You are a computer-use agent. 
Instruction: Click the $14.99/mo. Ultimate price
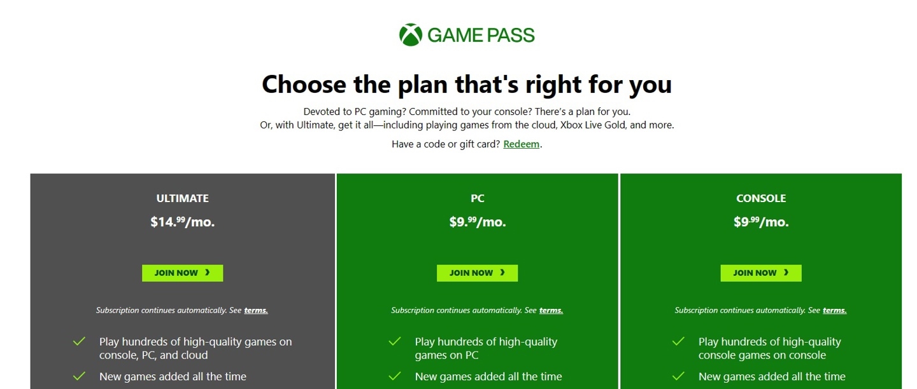pyautogui.click(x=182, y=222)
